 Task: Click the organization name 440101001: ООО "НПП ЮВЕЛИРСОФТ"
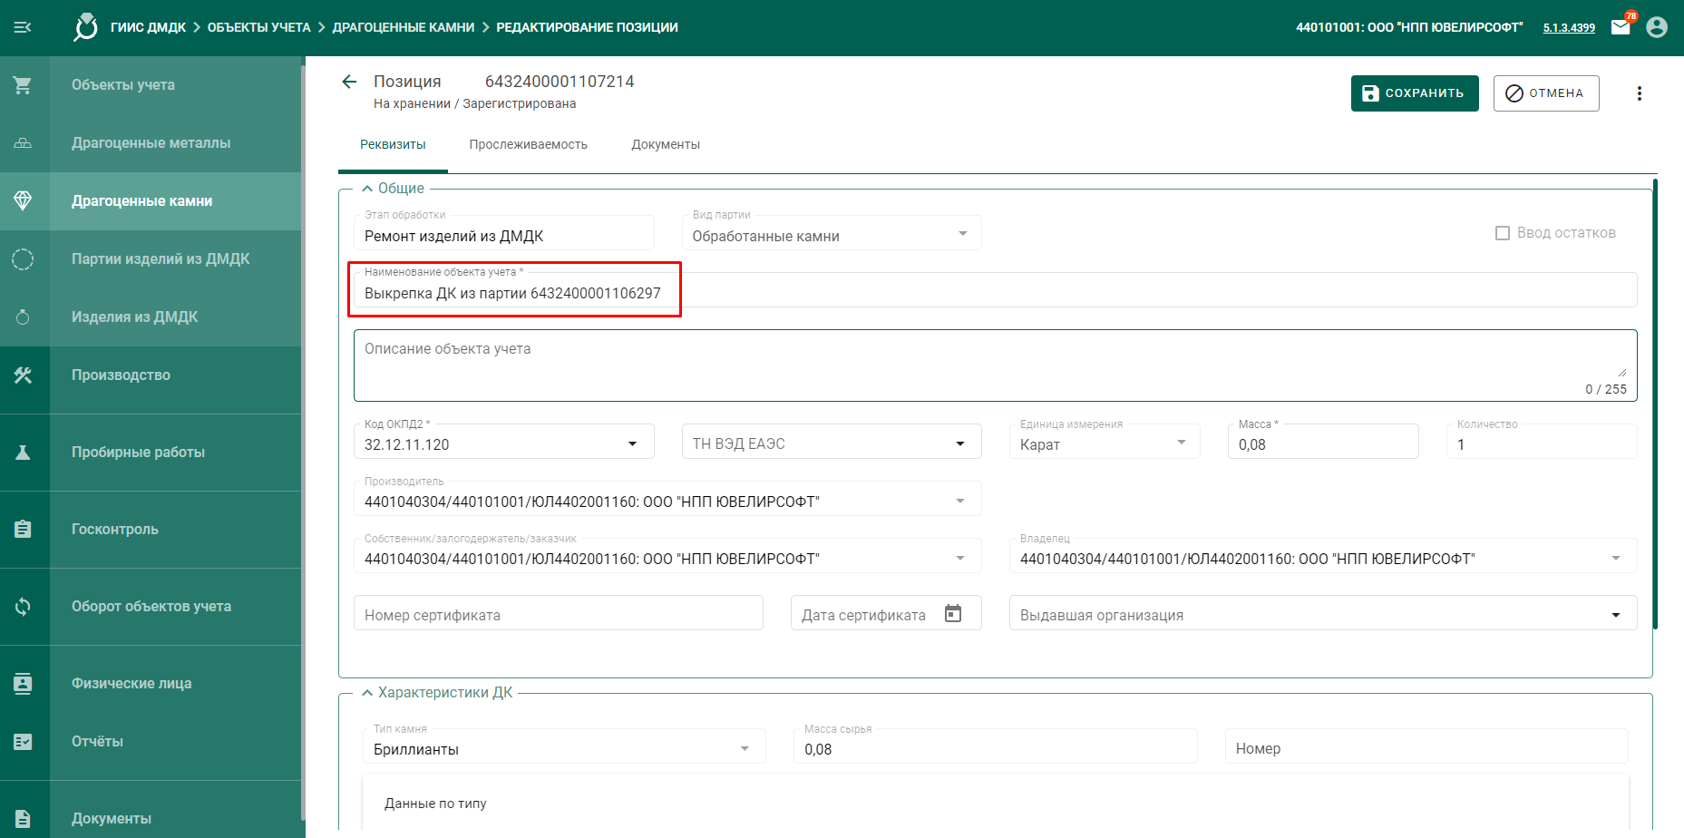click(x=1409, y=27)
